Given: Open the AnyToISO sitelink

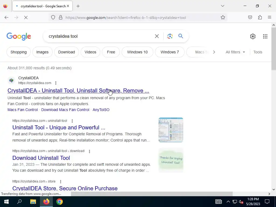Looking at the screenshot, I should [101, 110].
